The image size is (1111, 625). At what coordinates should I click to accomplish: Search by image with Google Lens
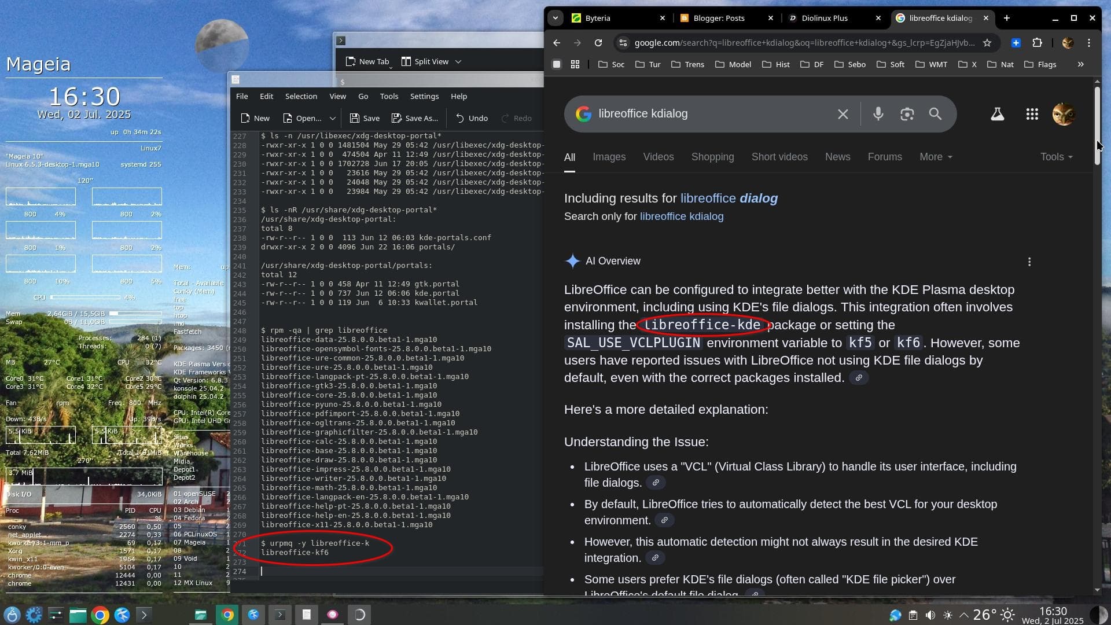pos(907,114)
